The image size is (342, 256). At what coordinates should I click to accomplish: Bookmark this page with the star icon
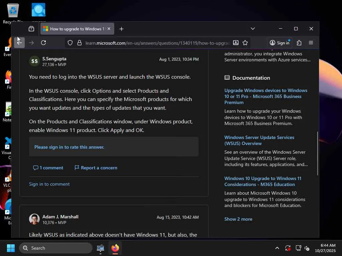pyautogui.click(x=245, y=43)
